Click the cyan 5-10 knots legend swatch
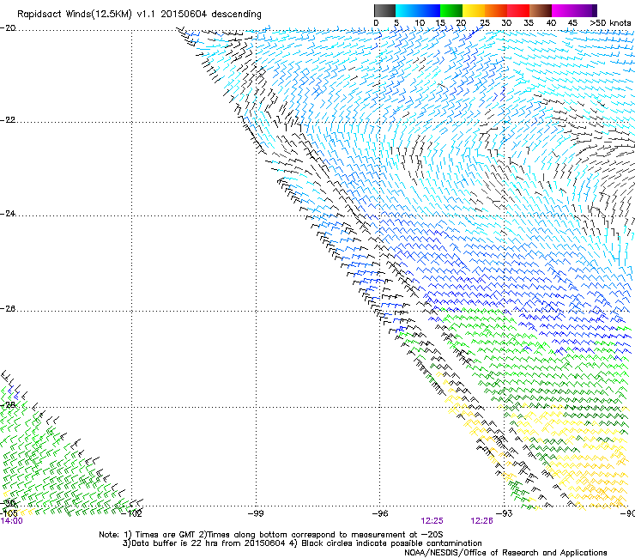Image resolution: width=635 pixels, height=558 pixels. tap(407, 10)
